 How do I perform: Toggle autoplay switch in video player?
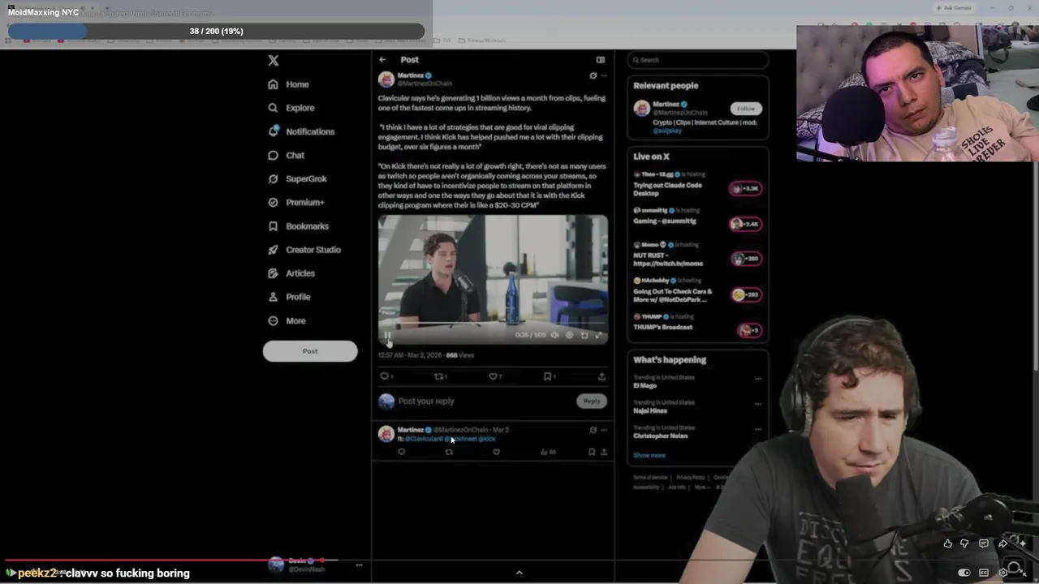click(x=964, y=573)
